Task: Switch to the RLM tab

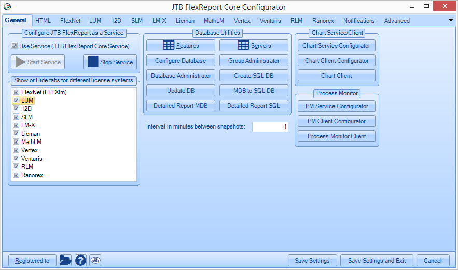Action: (x=296, y=21)
